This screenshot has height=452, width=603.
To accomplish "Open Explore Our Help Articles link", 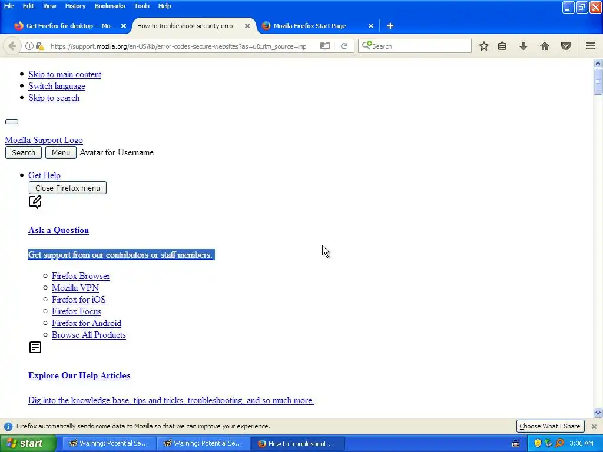I will pos(79,375).
